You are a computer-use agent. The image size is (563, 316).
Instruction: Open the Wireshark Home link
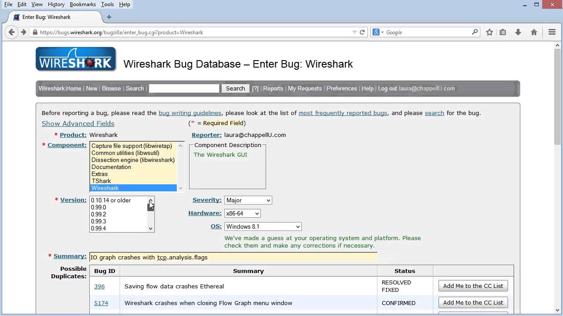(60, 88)
